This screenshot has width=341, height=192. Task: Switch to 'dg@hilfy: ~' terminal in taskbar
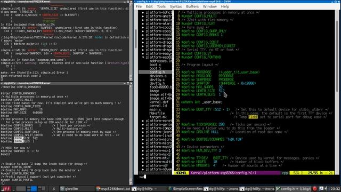point(149,189)
